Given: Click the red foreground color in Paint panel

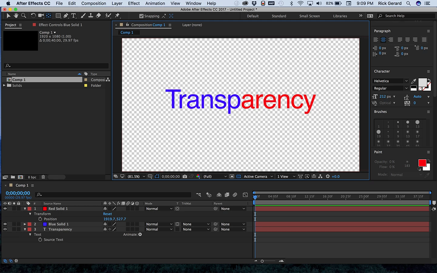Looking at the screenshot, I should pos(422,163).
